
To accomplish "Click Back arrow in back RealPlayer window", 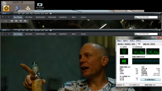I will click(3, 17).
